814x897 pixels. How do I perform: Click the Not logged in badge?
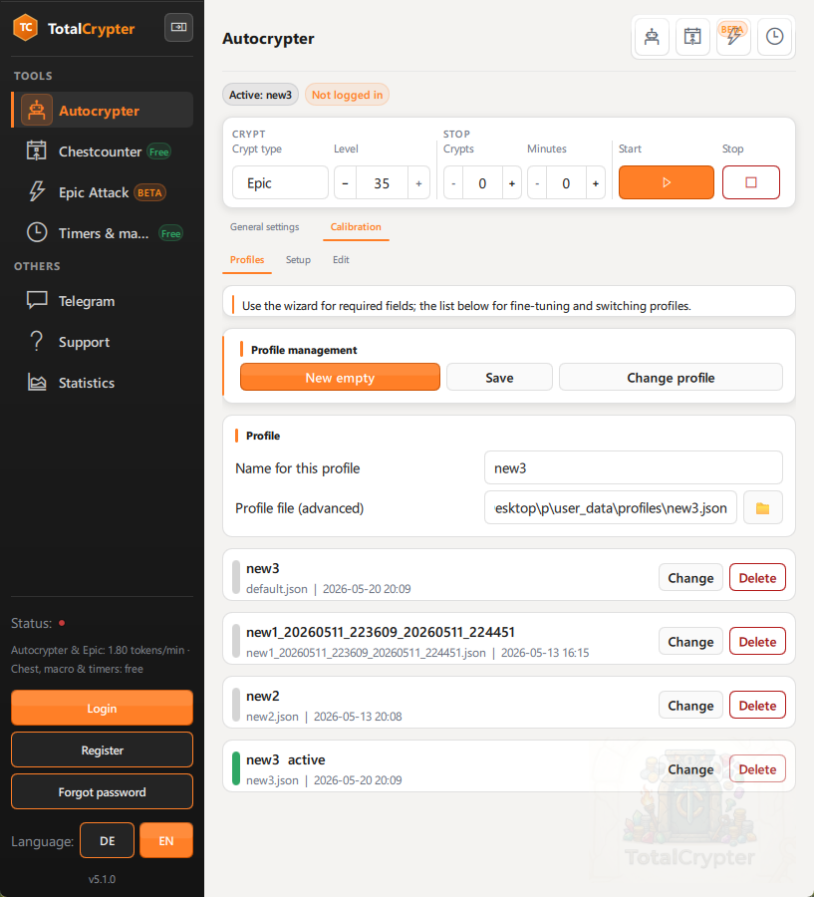348,95
